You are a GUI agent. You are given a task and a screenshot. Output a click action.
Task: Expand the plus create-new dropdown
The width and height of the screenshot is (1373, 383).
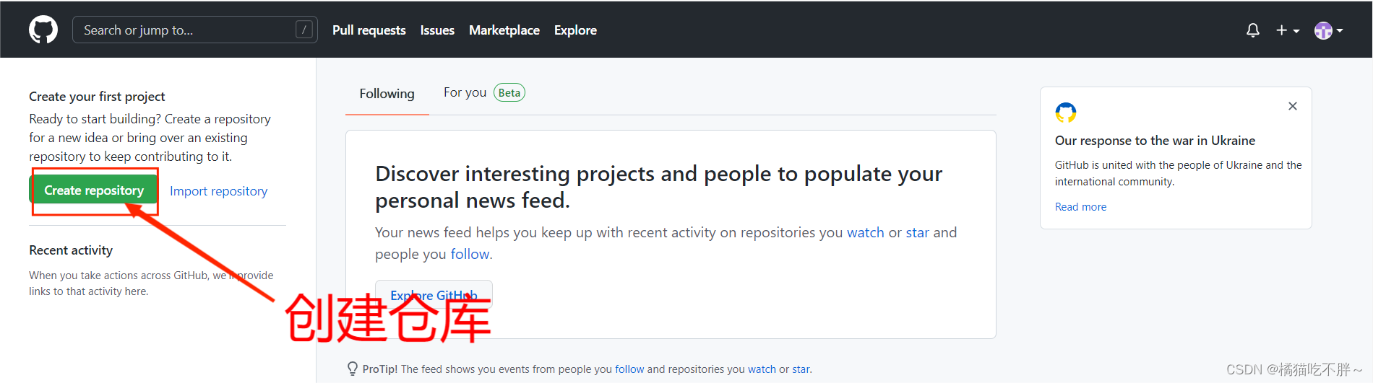pyautogui.click(x=1287, y=30)
